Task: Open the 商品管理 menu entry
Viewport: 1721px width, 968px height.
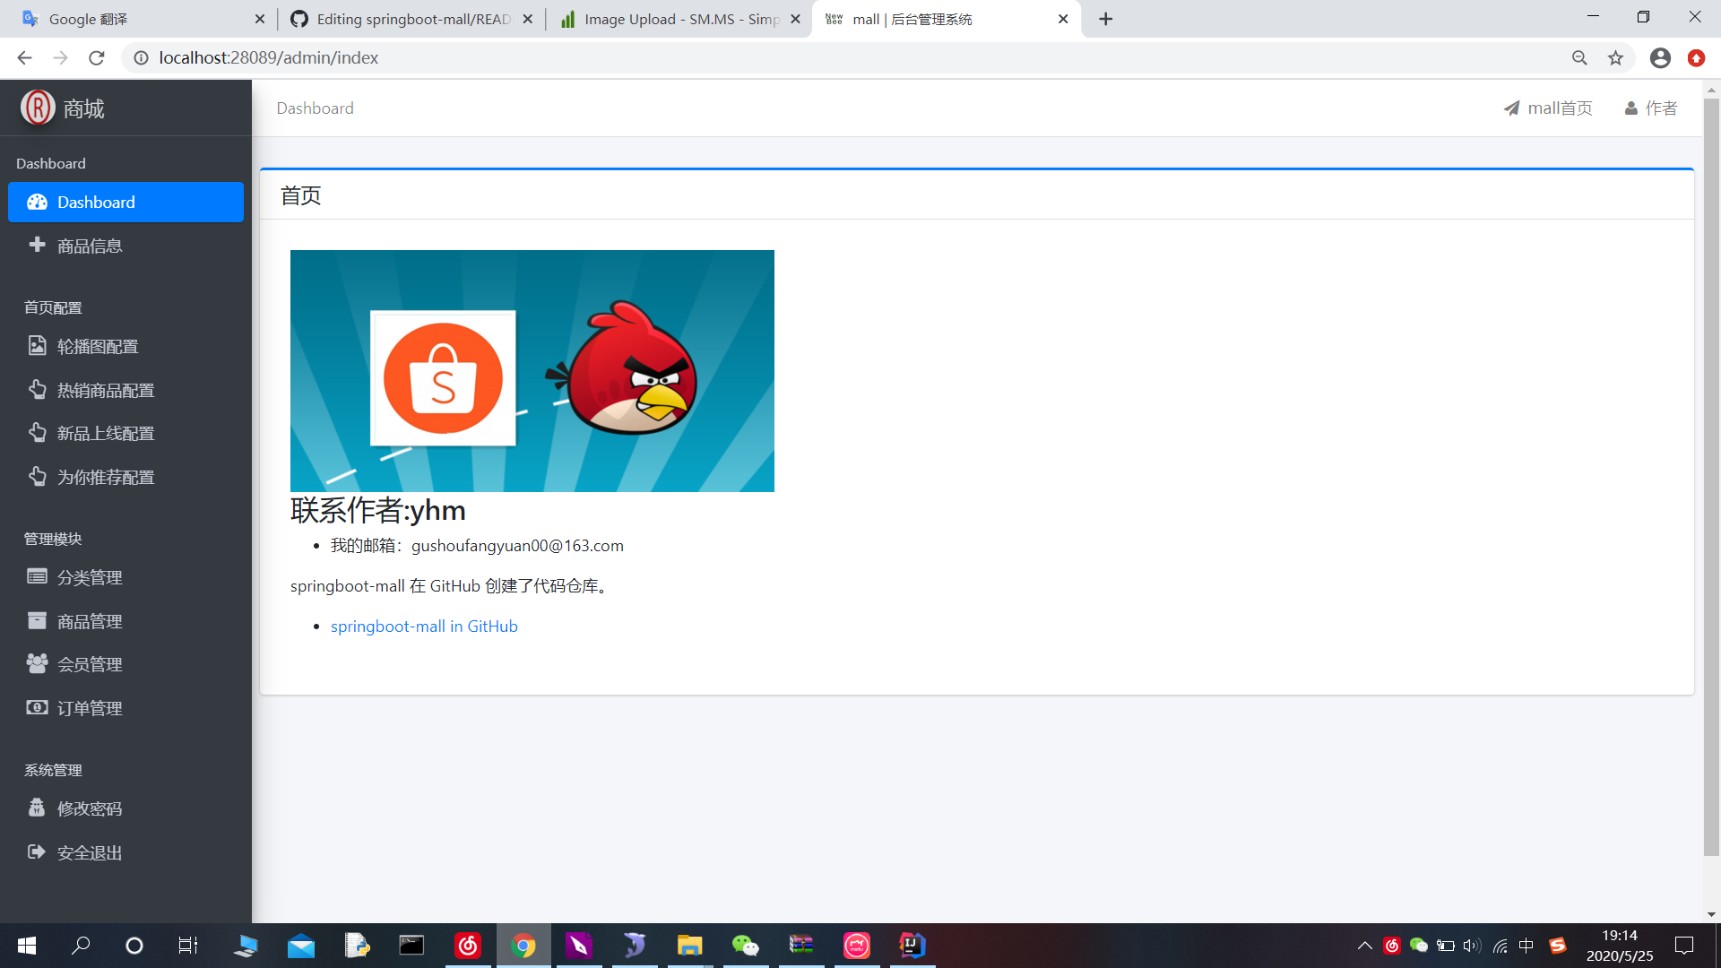Action: click(89, 622)
